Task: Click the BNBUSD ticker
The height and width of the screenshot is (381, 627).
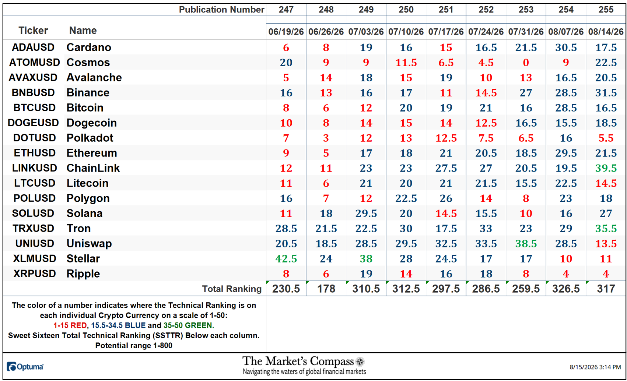Action: [x=33, y=93]
